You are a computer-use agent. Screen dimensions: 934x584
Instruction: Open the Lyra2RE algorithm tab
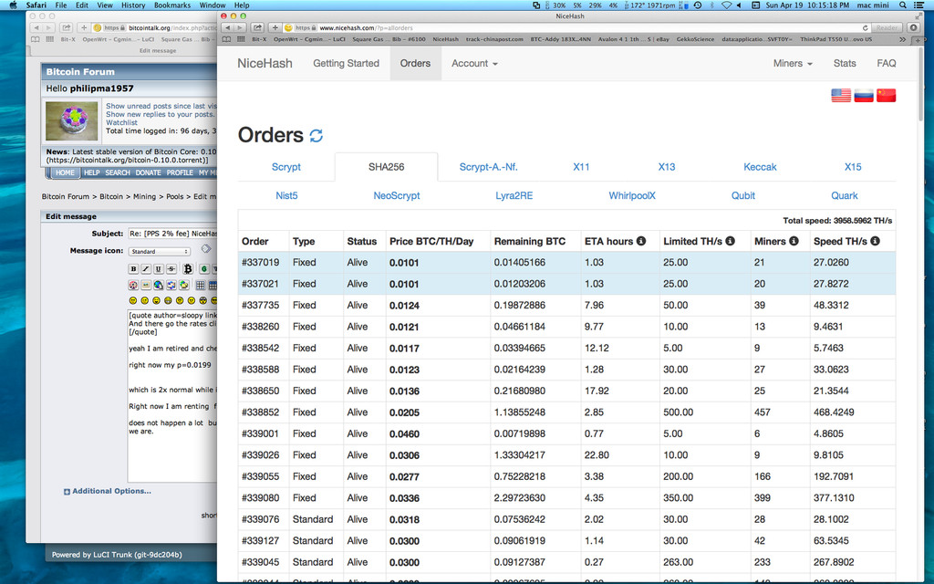pyautogui.click(x=514, y=195)
